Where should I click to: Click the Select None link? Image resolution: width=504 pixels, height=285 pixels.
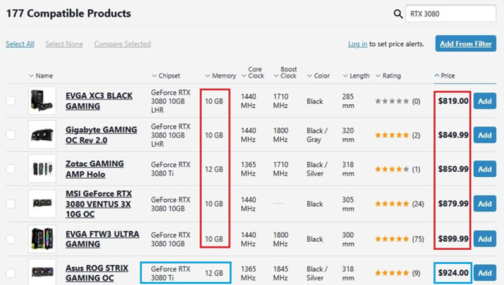tap(64, 44)
